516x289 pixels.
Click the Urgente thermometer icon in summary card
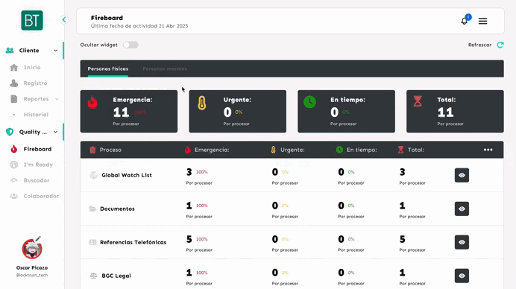(x=202, y=103)
